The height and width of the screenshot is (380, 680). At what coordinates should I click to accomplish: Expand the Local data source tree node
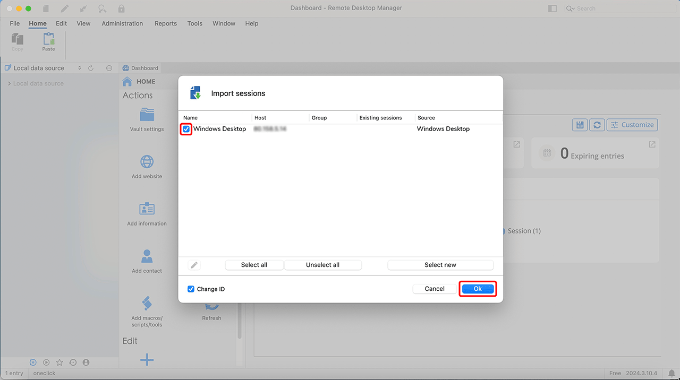click(x=9, y=84)
